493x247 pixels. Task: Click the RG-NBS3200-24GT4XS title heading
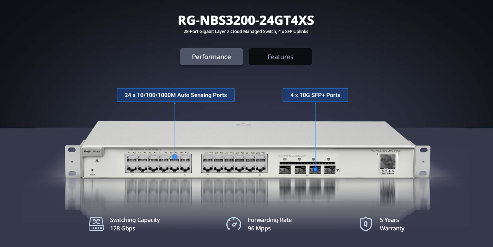point(246,21)
